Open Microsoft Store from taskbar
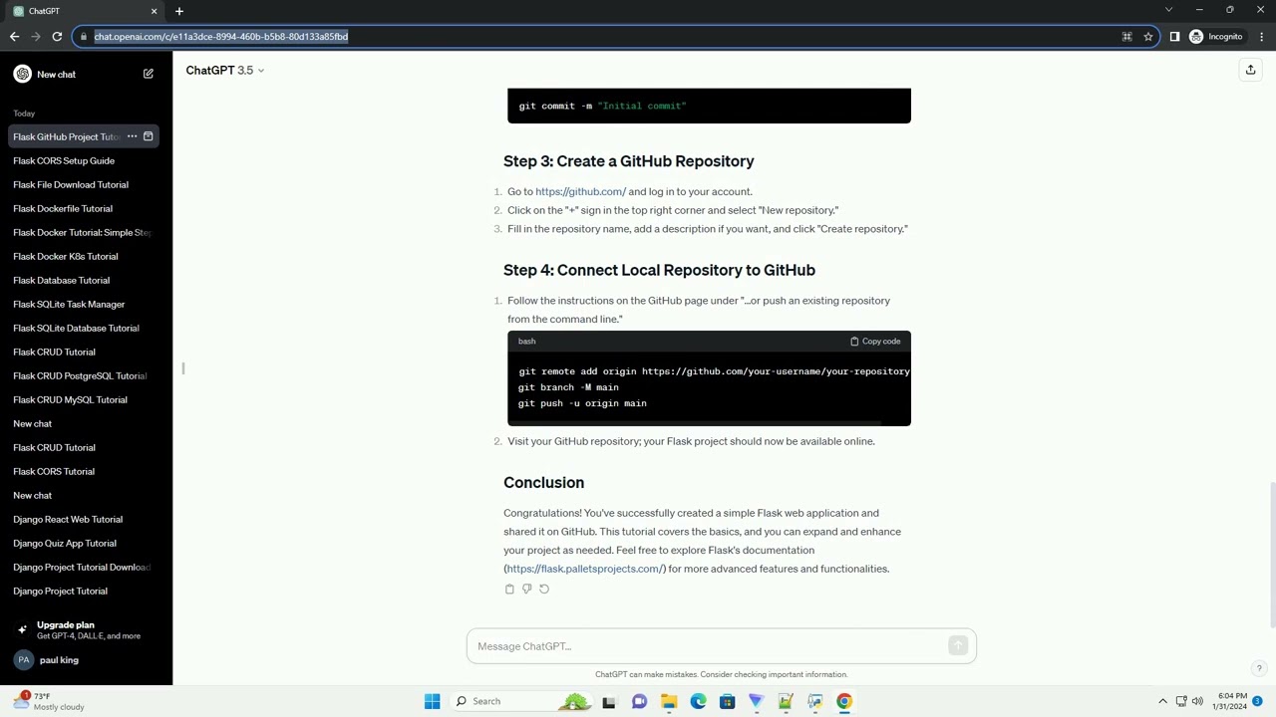The height and width of the screenshot is (717, 1276). coord(727,701)
